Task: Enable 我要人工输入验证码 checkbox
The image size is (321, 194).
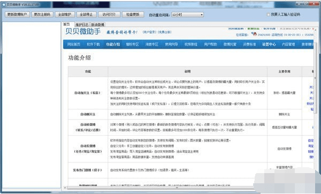Action: tap(268, 14)
